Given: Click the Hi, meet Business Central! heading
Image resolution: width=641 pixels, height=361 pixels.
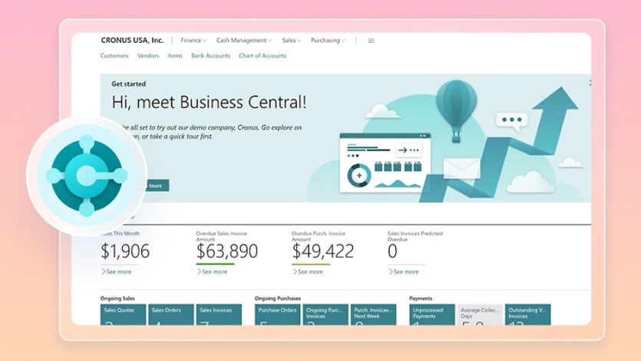Looking at the screenshot, I should tap(209, 102).
